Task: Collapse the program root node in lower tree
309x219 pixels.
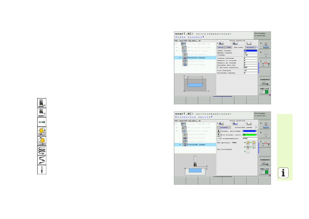Action: tap(175, 124)
